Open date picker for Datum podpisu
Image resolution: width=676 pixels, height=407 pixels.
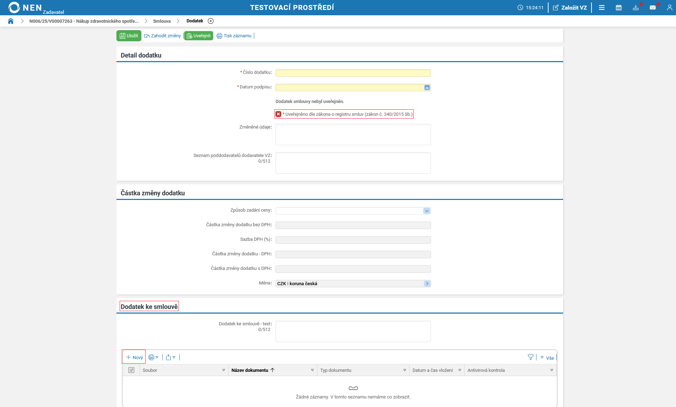(x=427, y=87)
